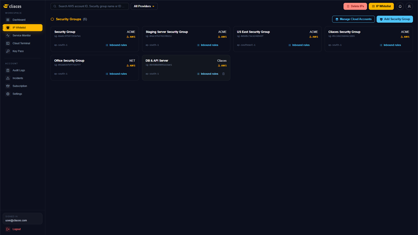Image resolution: width=418 pixels, height=235 pixels.
Task: Click the Service Monitor pulse icon
Action: (8, 36)
